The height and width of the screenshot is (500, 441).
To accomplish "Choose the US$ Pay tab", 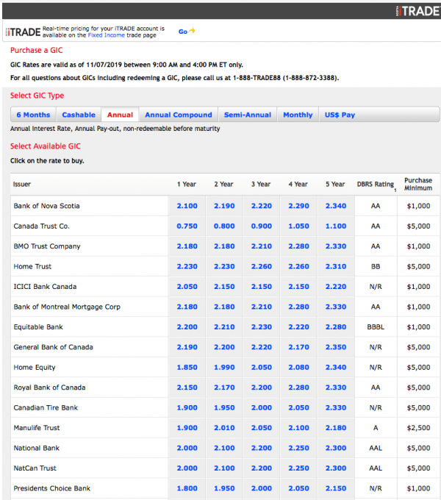I will 340,115.
